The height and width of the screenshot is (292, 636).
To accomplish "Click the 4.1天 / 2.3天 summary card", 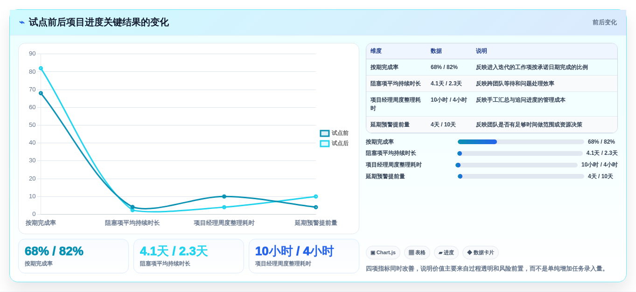I will pos(189,256).
